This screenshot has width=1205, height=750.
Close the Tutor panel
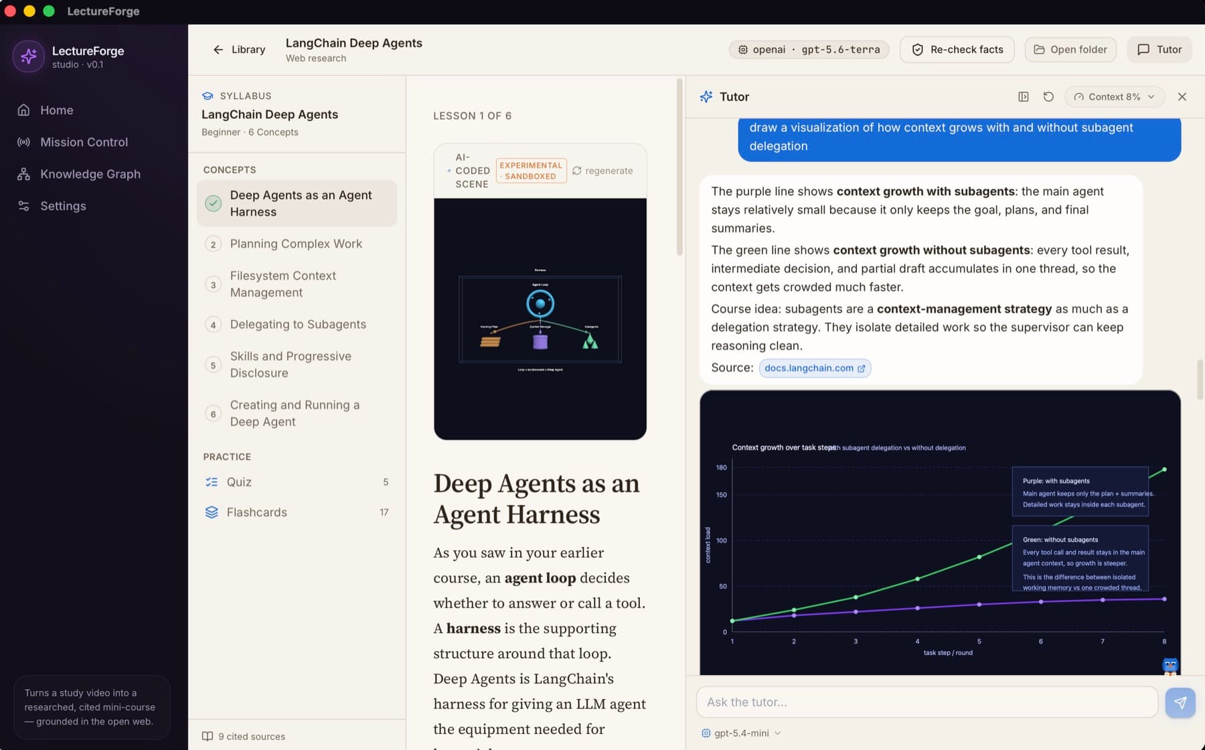(x=1182, y=96)
